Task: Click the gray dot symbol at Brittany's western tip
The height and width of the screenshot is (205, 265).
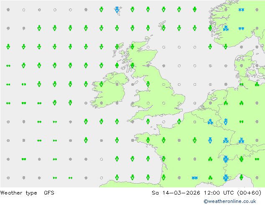Action: pos(132,141)
